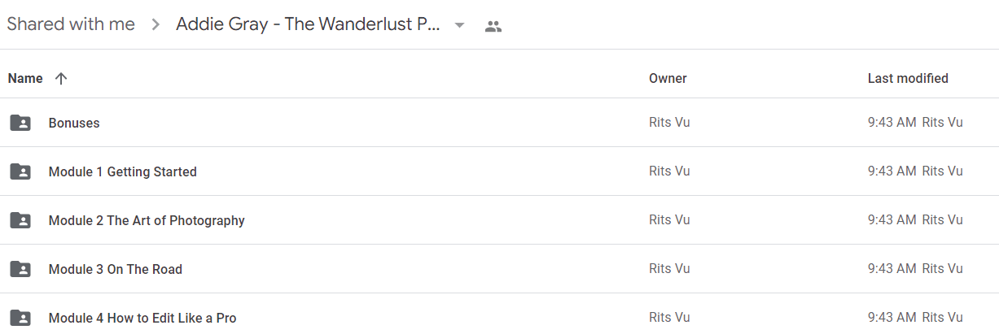Click the shared people icon beside folder title
Viewport: 999px width, 334px height.
point(493,26)
